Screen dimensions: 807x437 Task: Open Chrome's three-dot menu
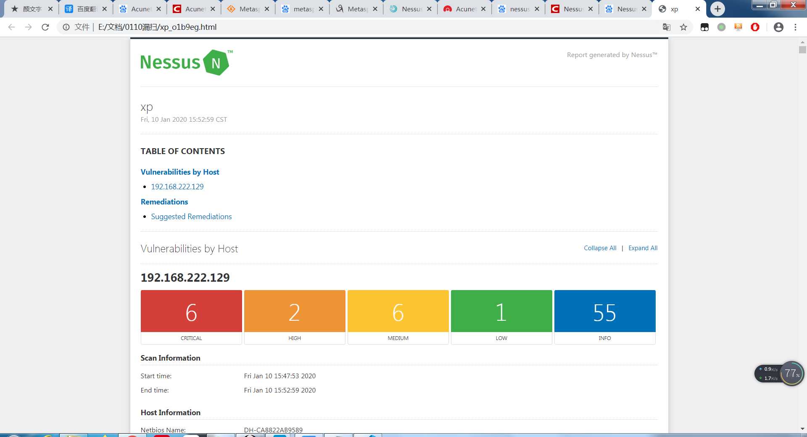coord(795,27)
